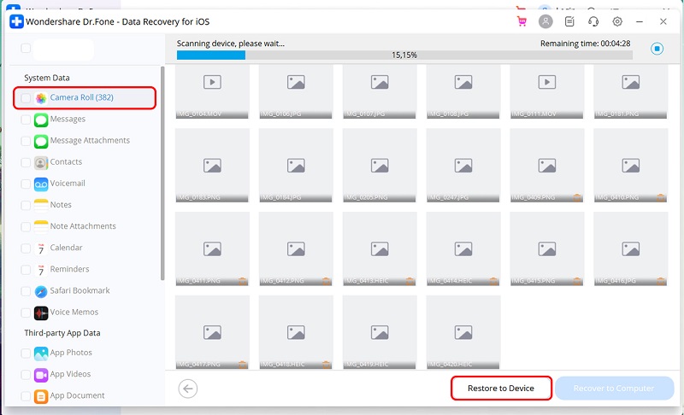Image resolution: width=684 pixels, height=415 pixels.
Task: Click the user account avatar icon
Action: 545,21
